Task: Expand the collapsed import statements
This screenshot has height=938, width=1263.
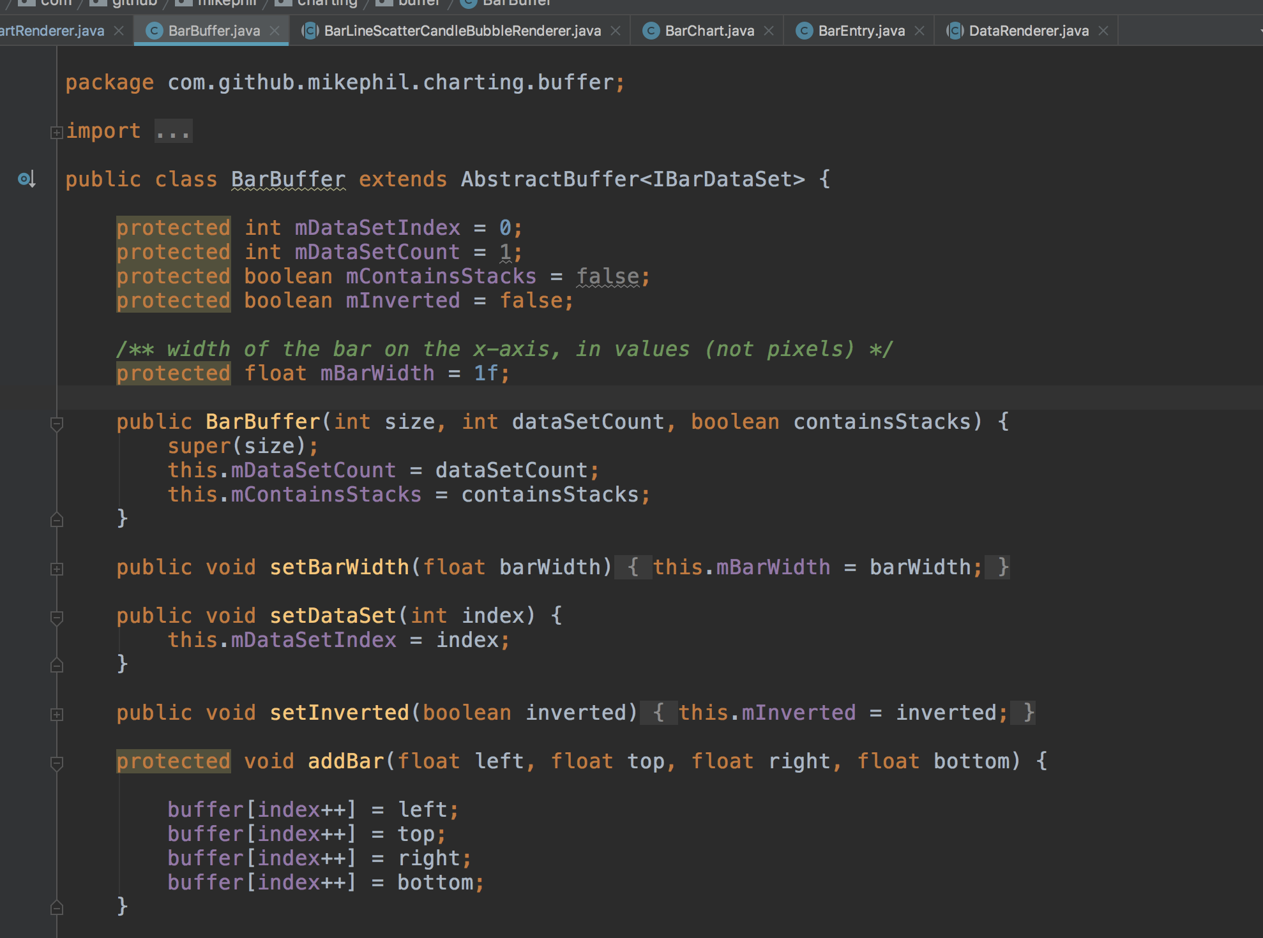Action: pyautogui.click(x=56, y=132)
